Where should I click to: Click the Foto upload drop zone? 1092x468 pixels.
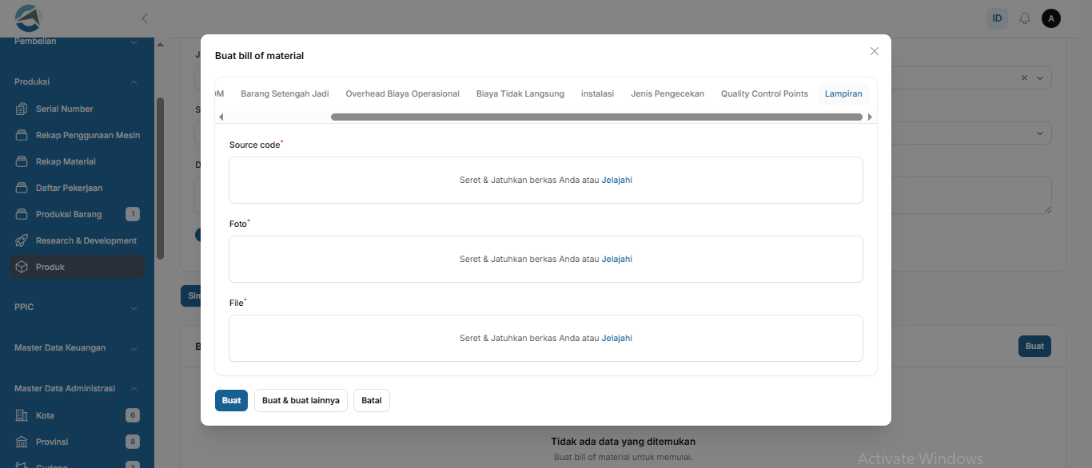click(x=546, y=259)
